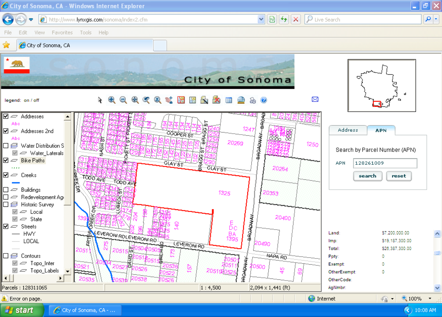Open the Favorites menu
Screen dimensions: 442x317
62,32
